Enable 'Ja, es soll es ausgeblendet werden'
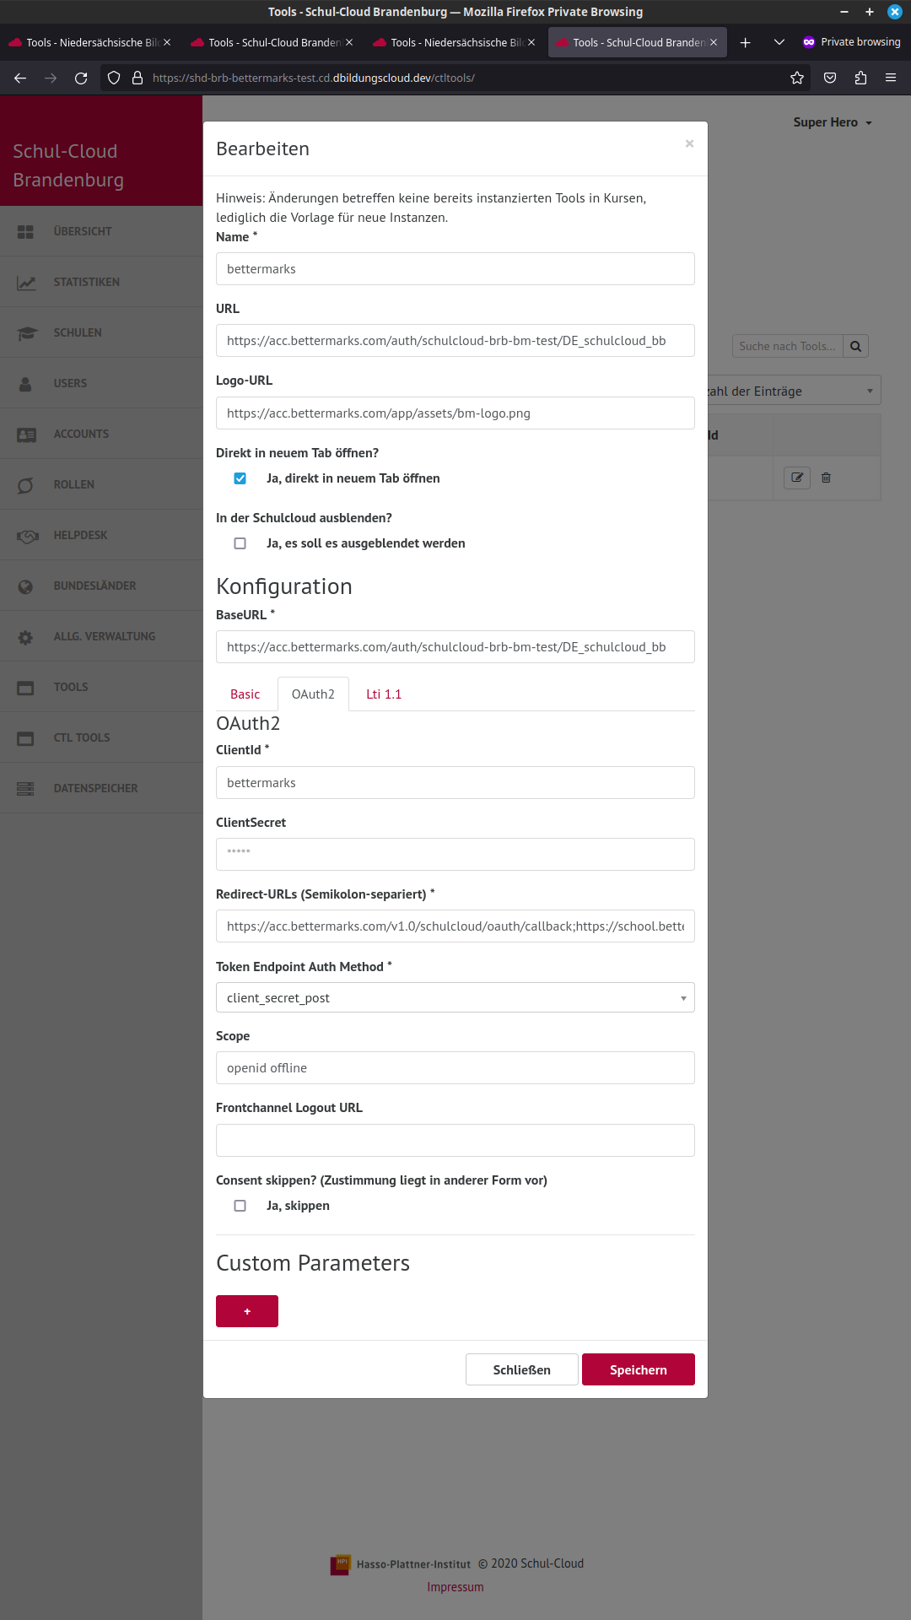Screen dimensions: 911x1620 click(x=240, y=543)
